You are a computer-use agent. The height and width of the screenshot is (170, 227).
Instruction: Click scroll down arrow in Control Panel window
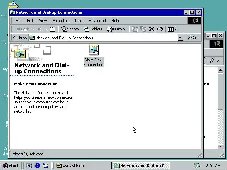pyautogui.click(x=220, y=147)
